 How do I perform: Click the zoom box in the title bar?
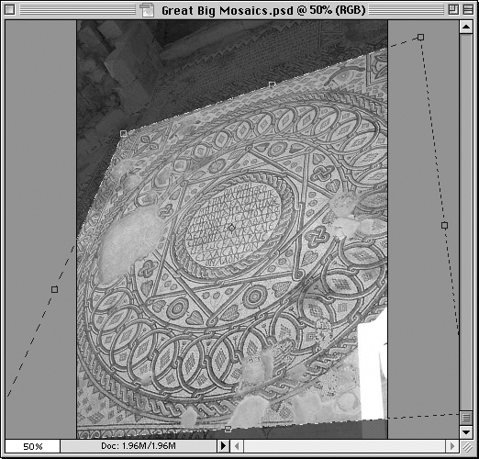click(453, 10)
